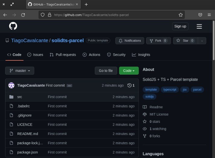This screenshot has height=158, width=215.
Task: Click the typescript topic tag
Action: (170, 90)
